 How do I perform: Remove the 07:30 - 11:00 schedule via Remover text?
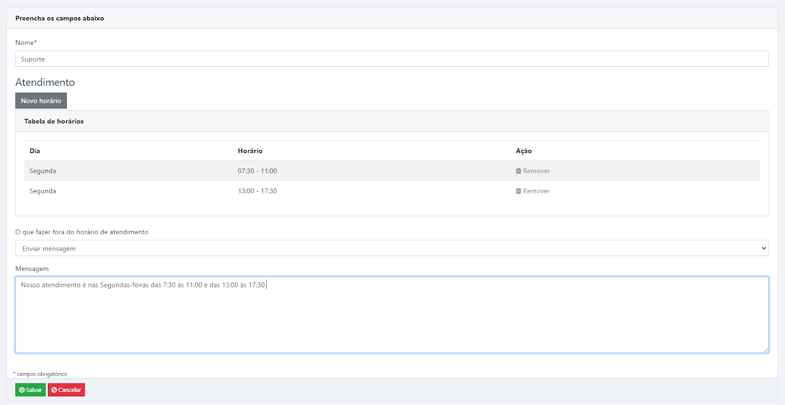click(x=536, y=171)
